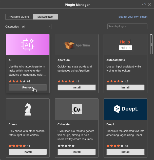This screenshot has height=160, width=154.
Task: Remove the AI plugin
Action: [28, 87]
